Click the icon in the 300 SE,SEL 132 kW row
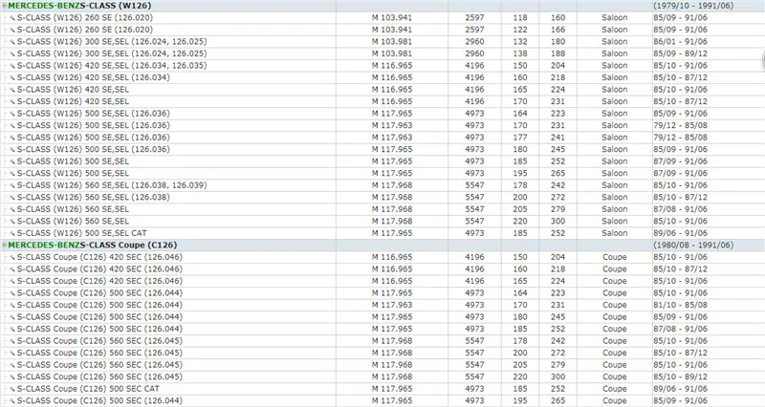This screenshot has height=407, width=765. pyautogui.click(x=12, y=42)
